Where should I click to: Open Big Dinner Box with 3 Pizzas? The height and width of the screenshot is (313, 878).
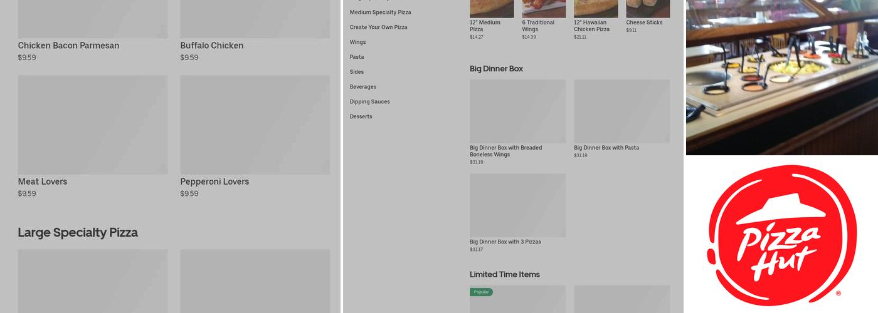[x=505, y=242]
